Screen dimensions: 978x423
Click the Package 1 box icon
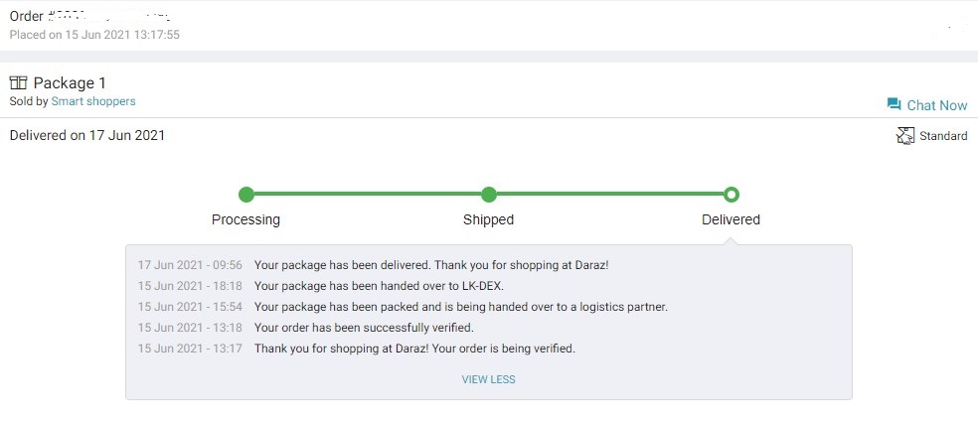click(x=19, y=82)
